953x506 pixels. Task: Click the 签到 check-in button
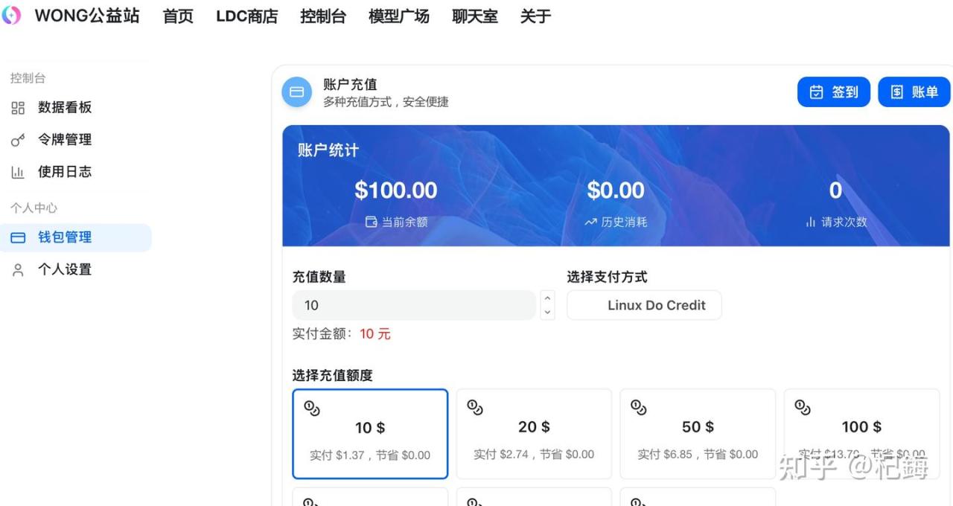833,92
